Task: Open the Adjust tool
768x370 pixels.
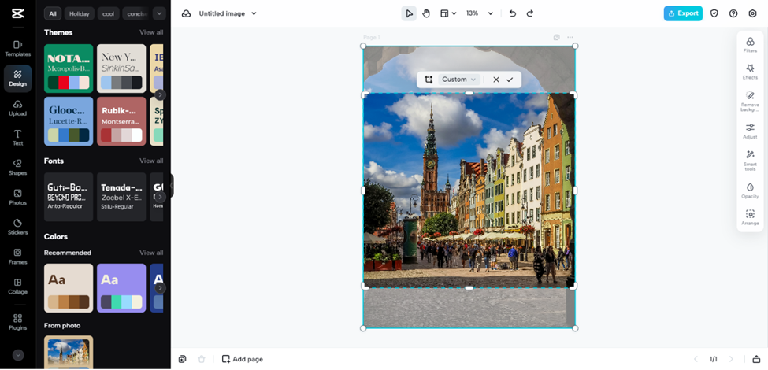Action: tap(750, 131)
